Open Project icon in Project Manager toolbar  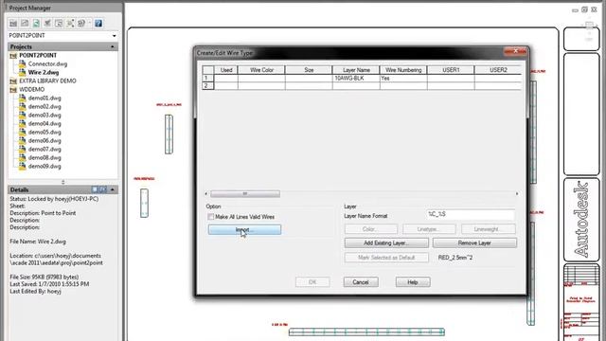click(13, 23)
